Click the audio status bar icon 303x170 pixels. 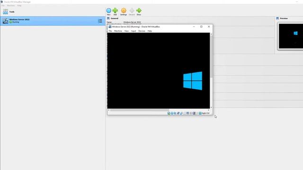coord(175,113)
